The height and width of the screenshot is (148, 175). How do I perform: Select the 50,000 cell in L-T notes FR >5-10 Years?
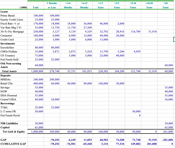point(136,111)
